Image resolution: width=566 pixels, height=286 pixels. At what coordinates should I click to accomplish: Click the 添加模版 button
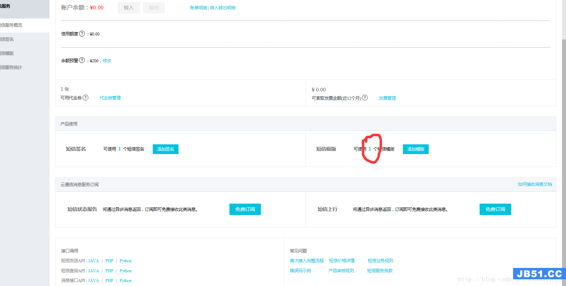point(416,149)
